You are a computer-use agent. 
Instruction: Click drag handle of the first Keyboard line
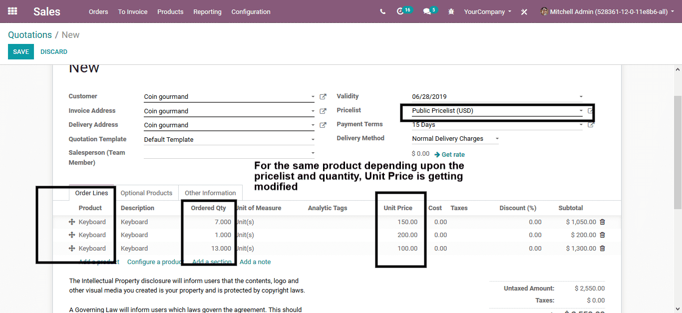tap(72, 222)
